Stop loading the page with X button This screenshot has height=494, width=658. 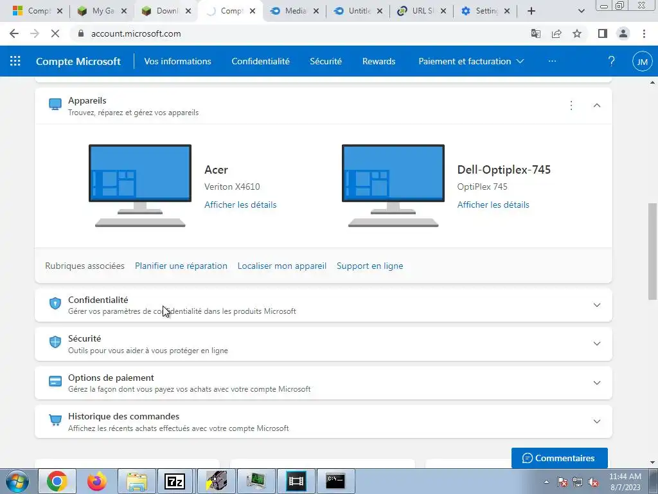click(55, 33)
